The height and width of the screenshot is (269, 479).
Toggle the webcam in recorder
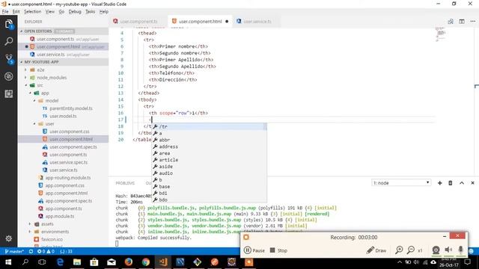tap(436, 250)
